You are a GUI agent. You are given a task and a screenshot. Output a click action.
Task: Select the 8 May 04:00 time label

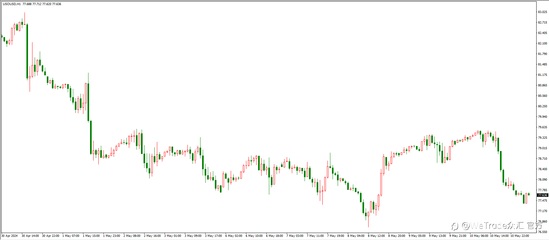(x=356, y=236)
